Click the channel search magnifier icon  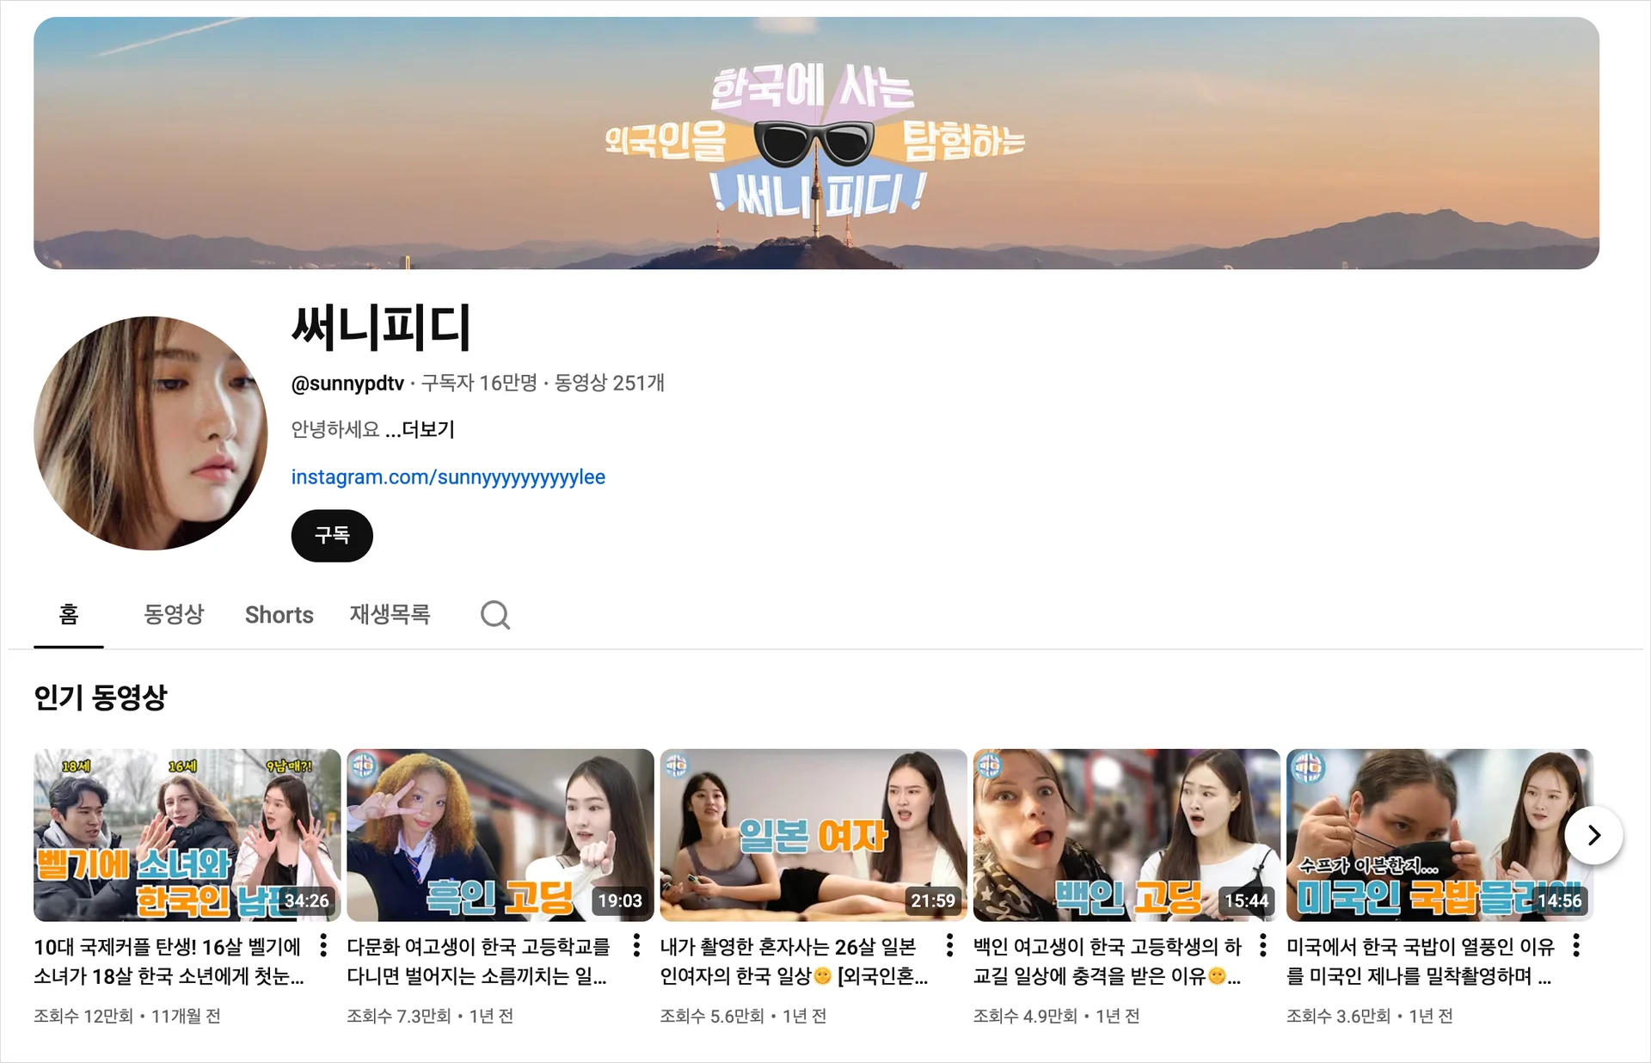(x=494, y=615)
